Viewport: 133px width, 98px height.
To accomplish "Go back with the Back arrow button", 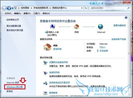I will [x=4, y=8].
